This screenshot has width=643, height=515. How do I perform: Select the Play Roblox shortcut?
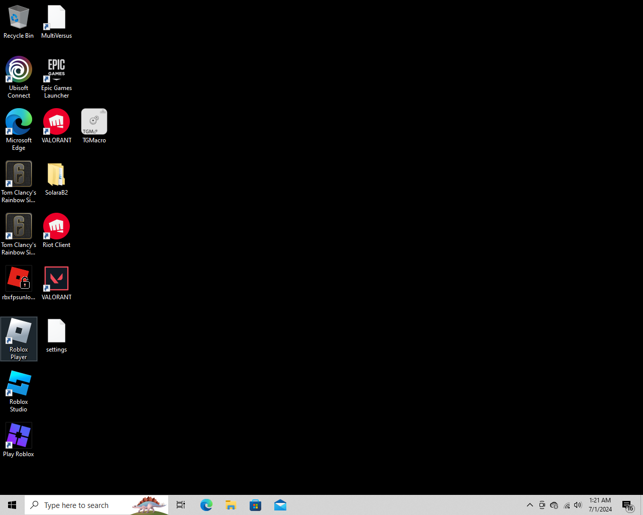pyautogui.click(x=19, y=440)
